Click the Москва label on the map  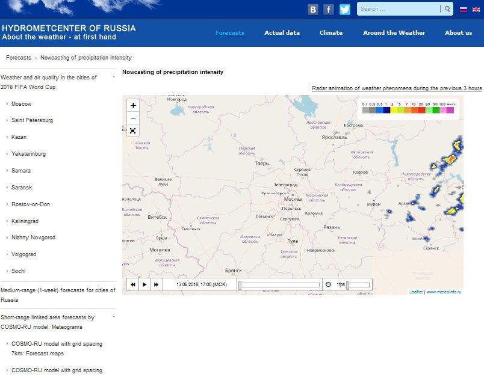(293, 199)
